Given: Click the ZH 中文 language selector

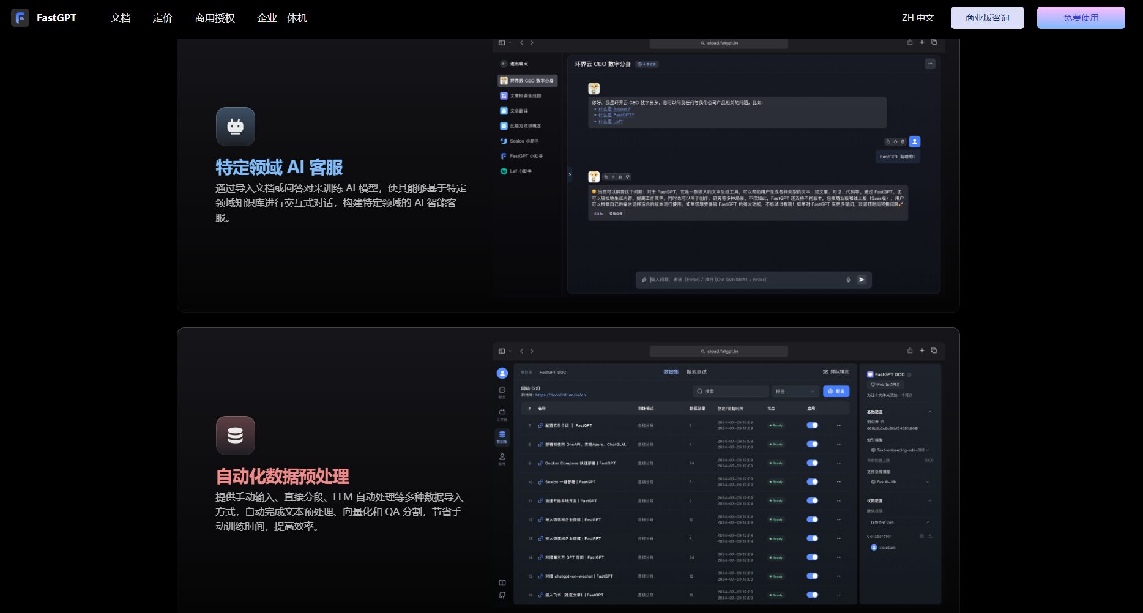Looking at the screenshot, I should (x=917, y=18).
